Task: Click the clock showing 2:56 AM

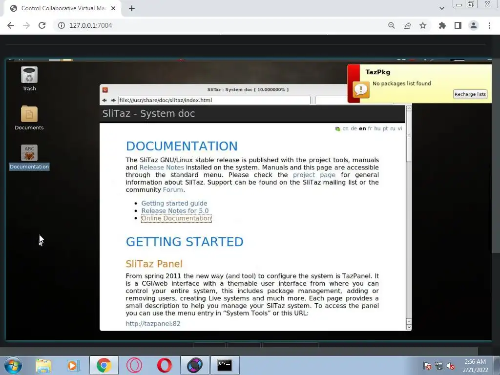Action: 475,366
